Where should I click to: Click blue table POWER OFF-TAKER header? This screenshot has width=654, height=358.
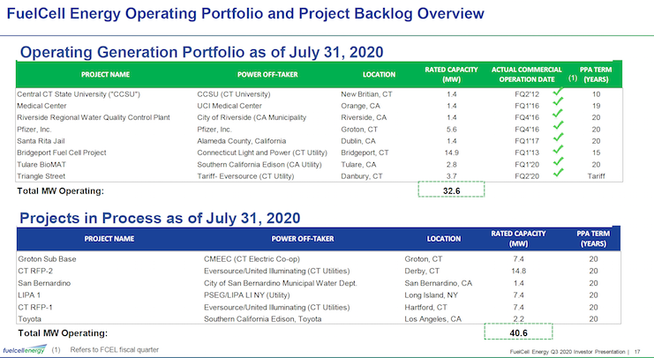pos(303,239)
